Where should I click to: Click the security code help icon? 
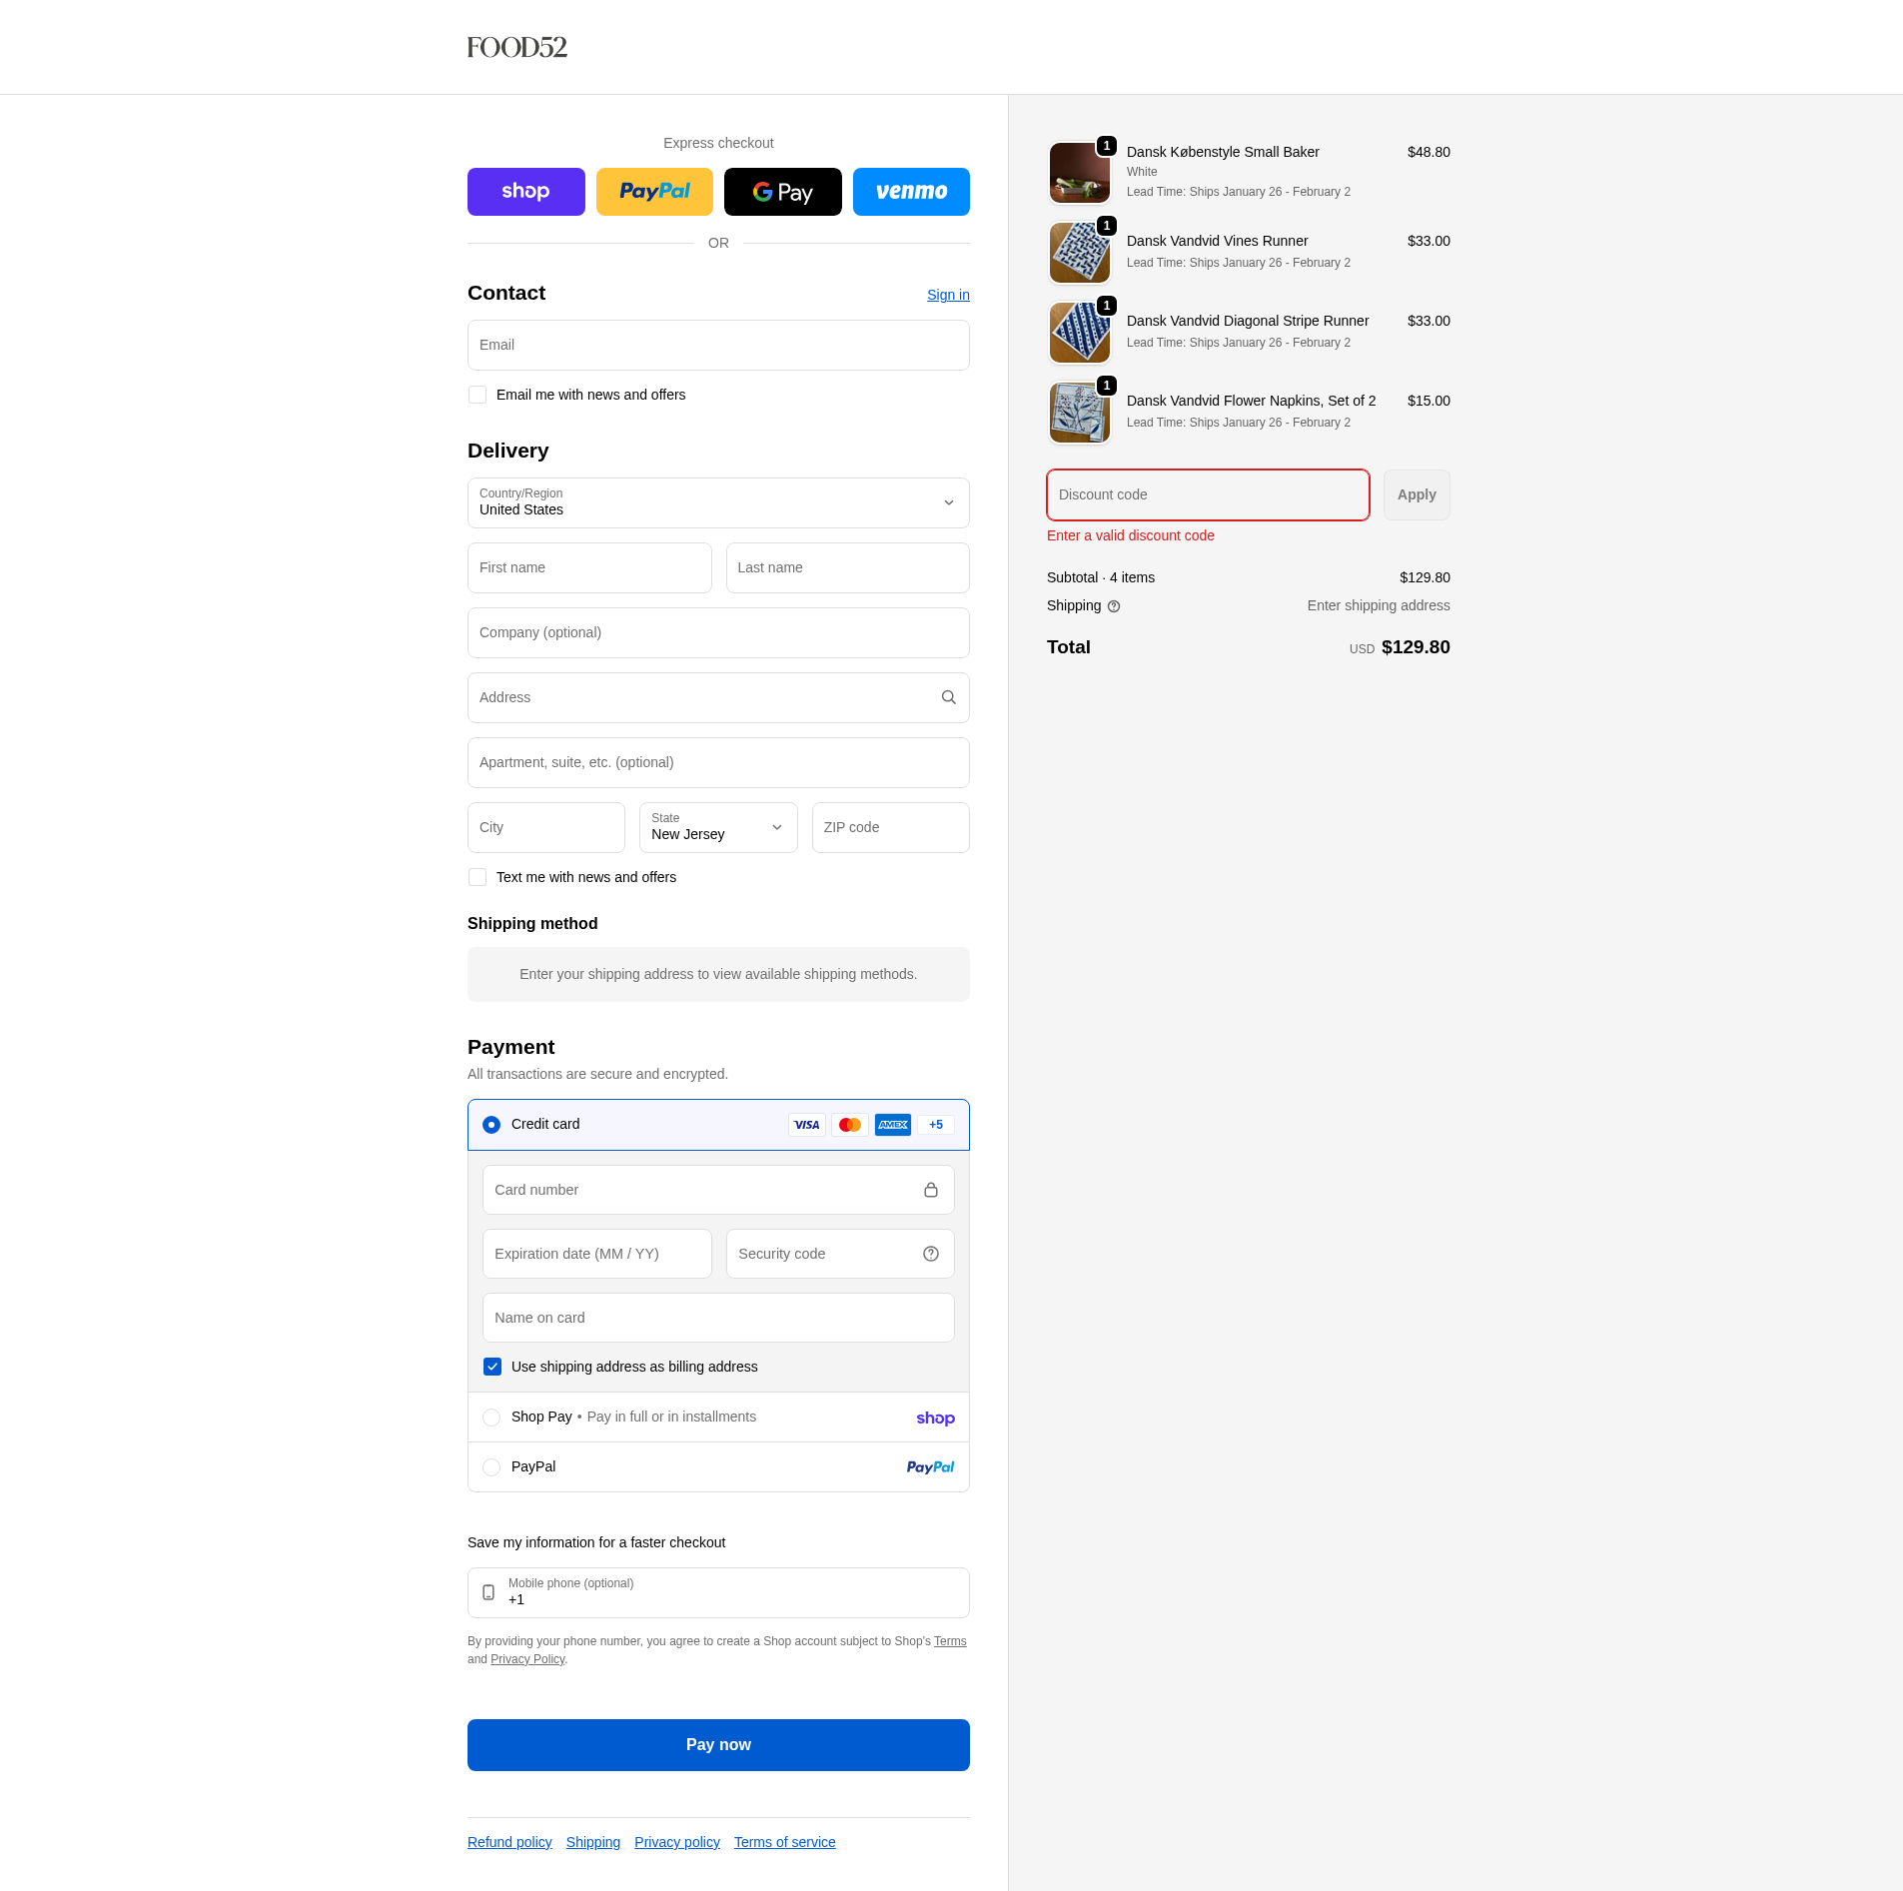(x=930, y=1253)
